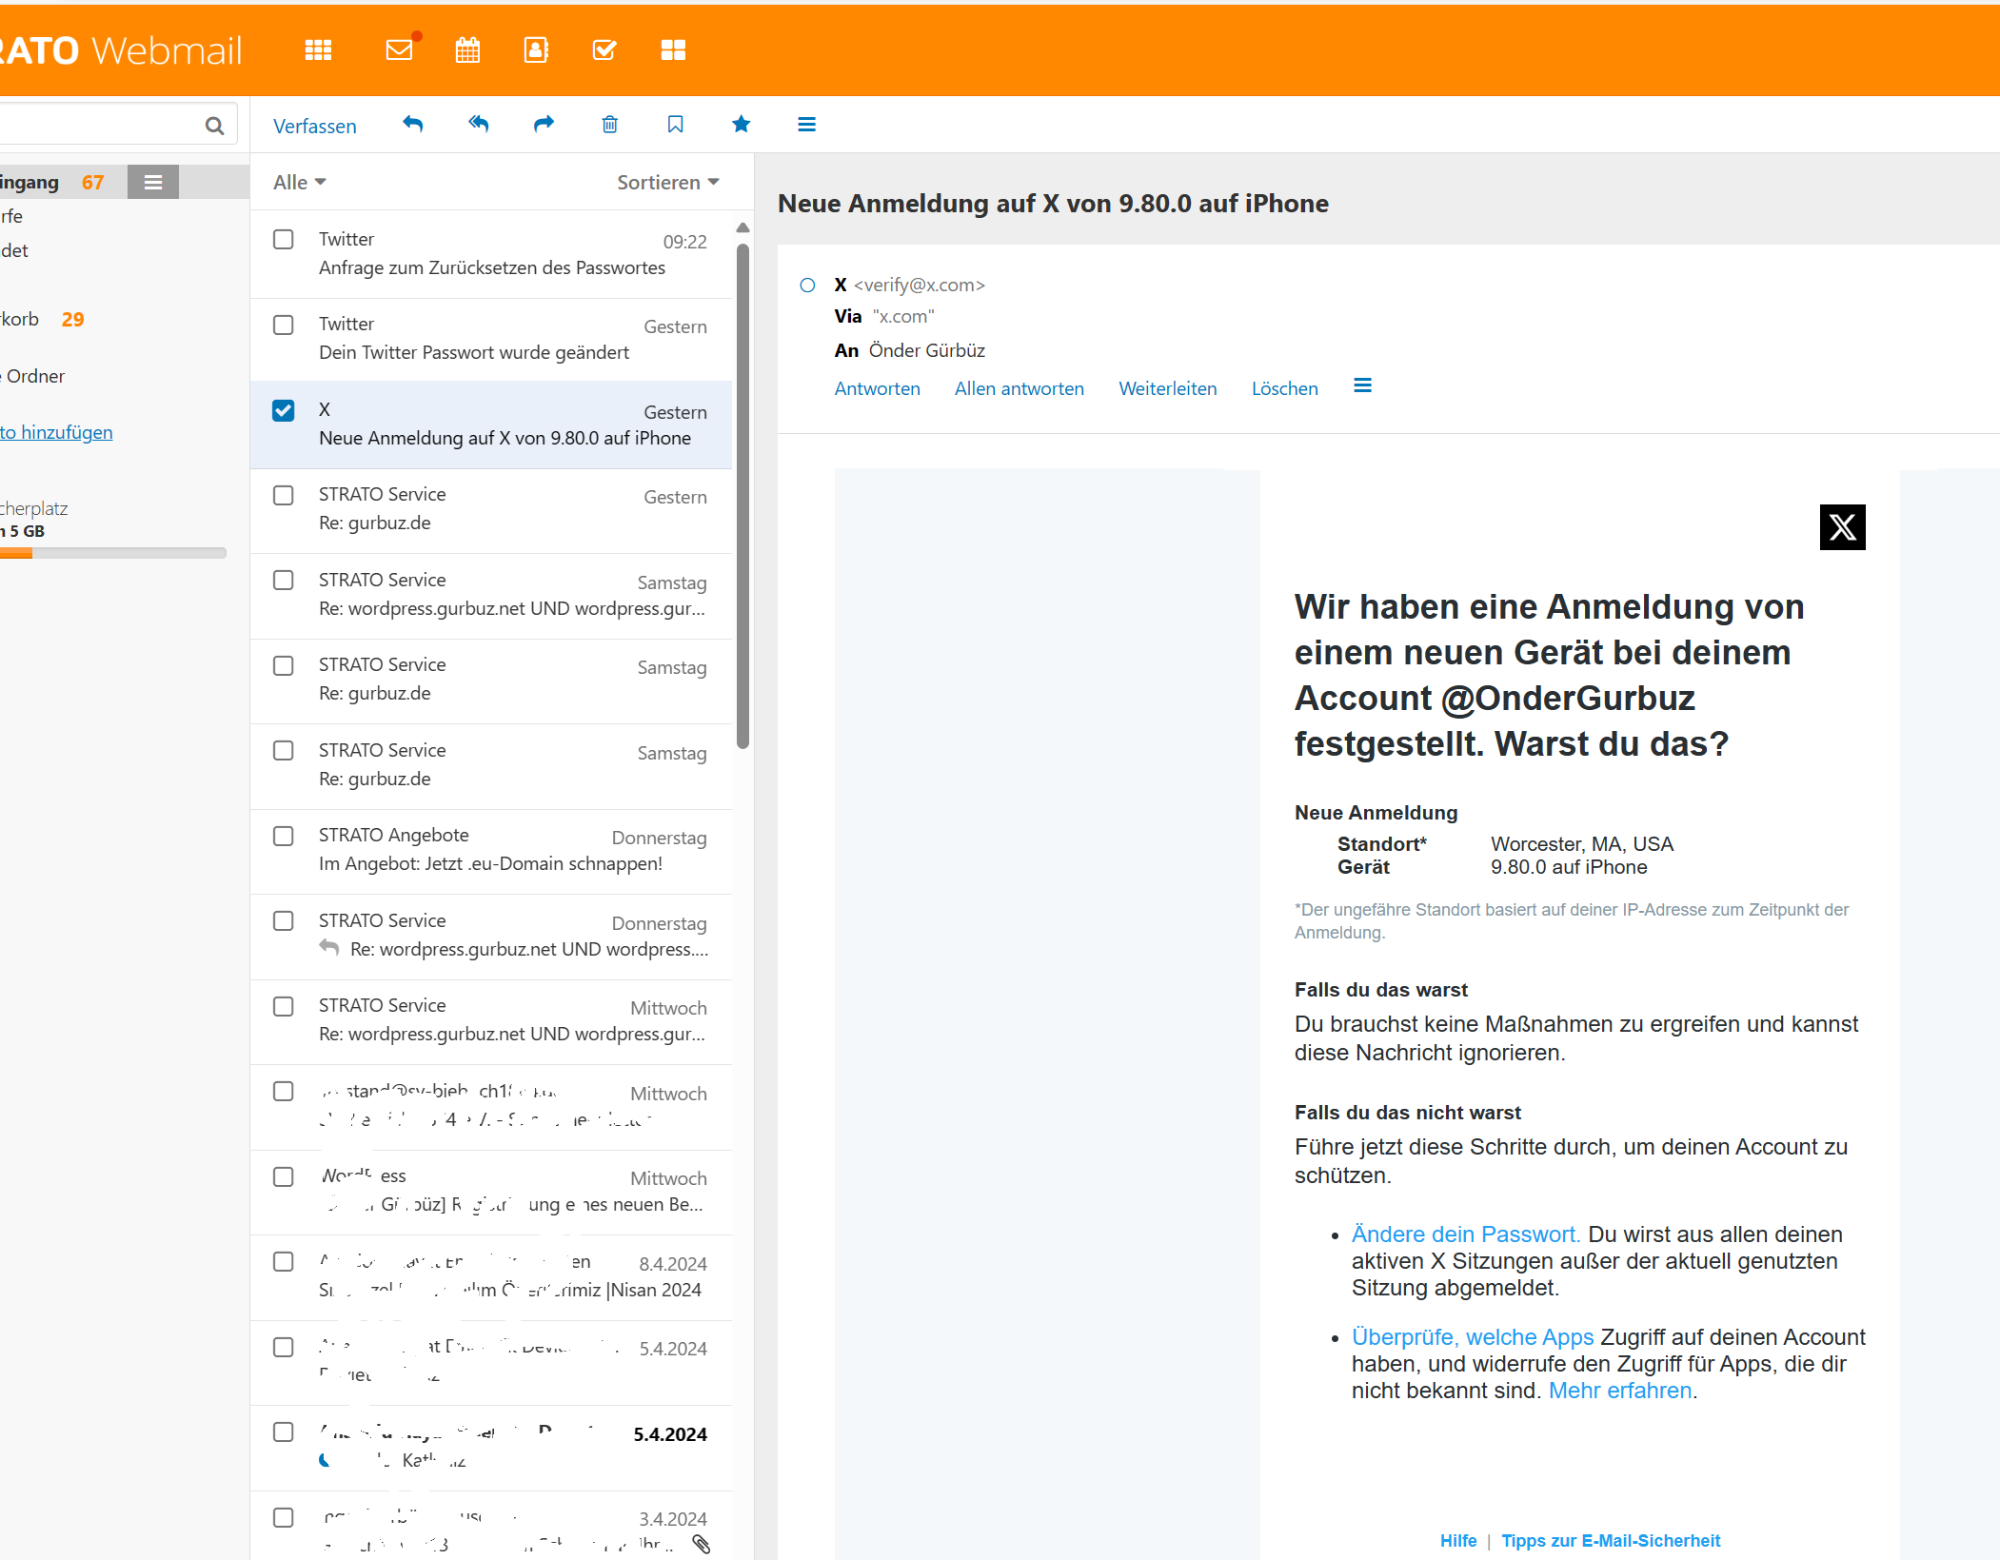Click the storage usage progress bar
This screenshot has width=2000, height=1560.
(113, 553)
